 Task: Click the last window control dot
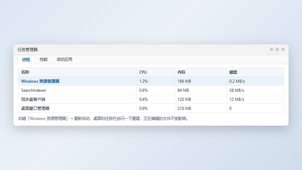tap(283, 49)
